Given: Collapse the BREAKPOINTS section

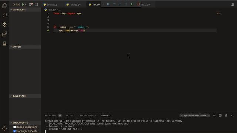Looking at the screenshot, I should [25, 123].
